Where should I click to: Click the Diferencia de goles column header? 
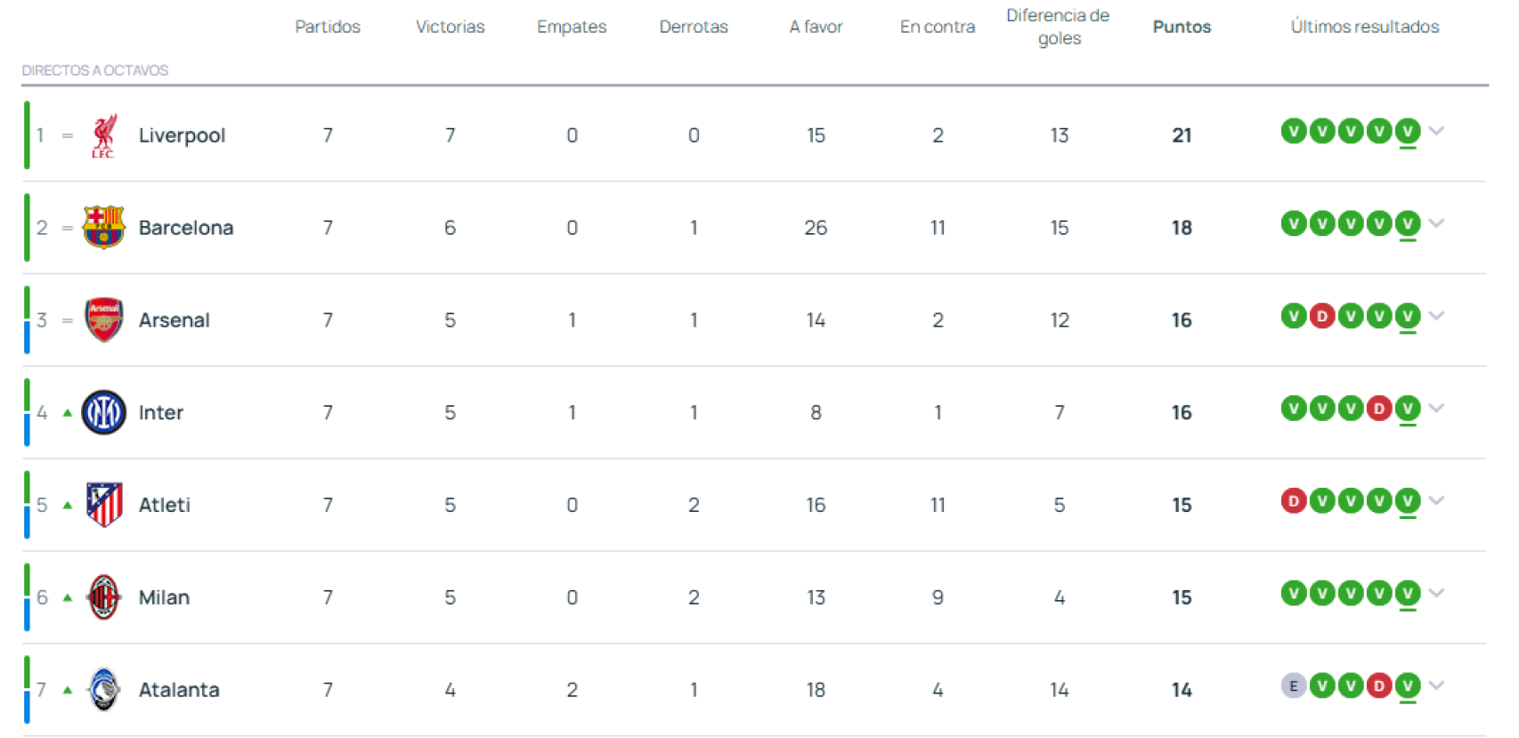pyautogui.click(x=1059, y=27)
